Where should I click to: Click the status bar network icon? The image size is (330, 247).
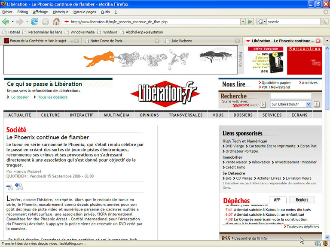point(318,244)
